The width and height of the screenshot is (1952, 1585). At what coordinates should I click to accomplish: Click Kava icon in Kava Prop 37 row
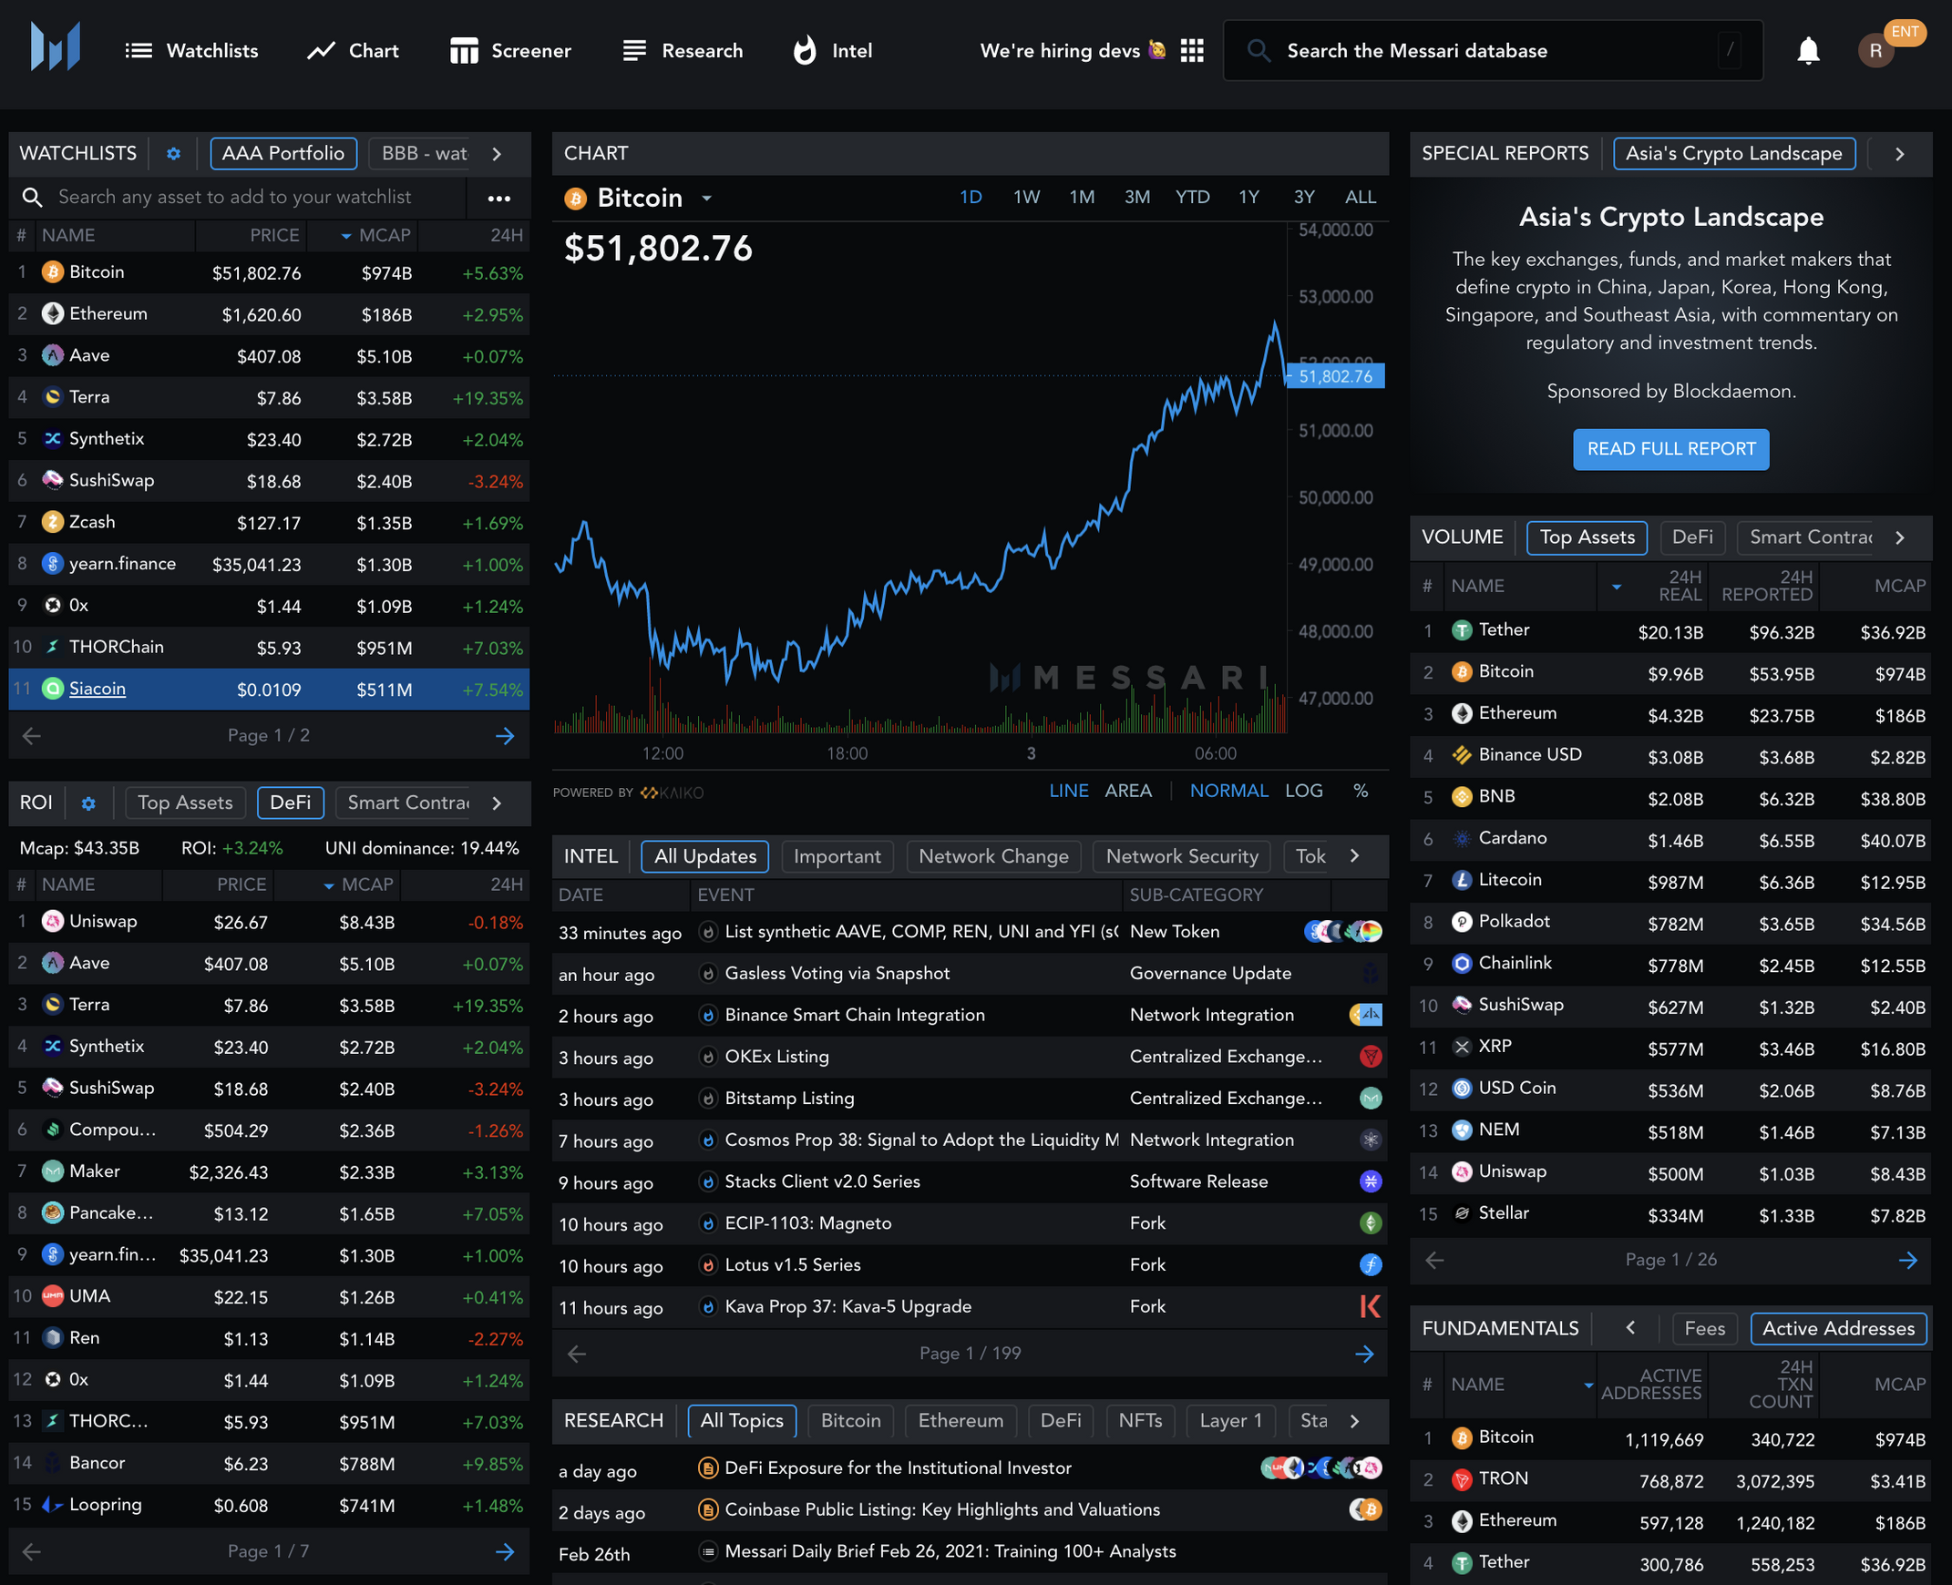[x=1371, y=1306]
